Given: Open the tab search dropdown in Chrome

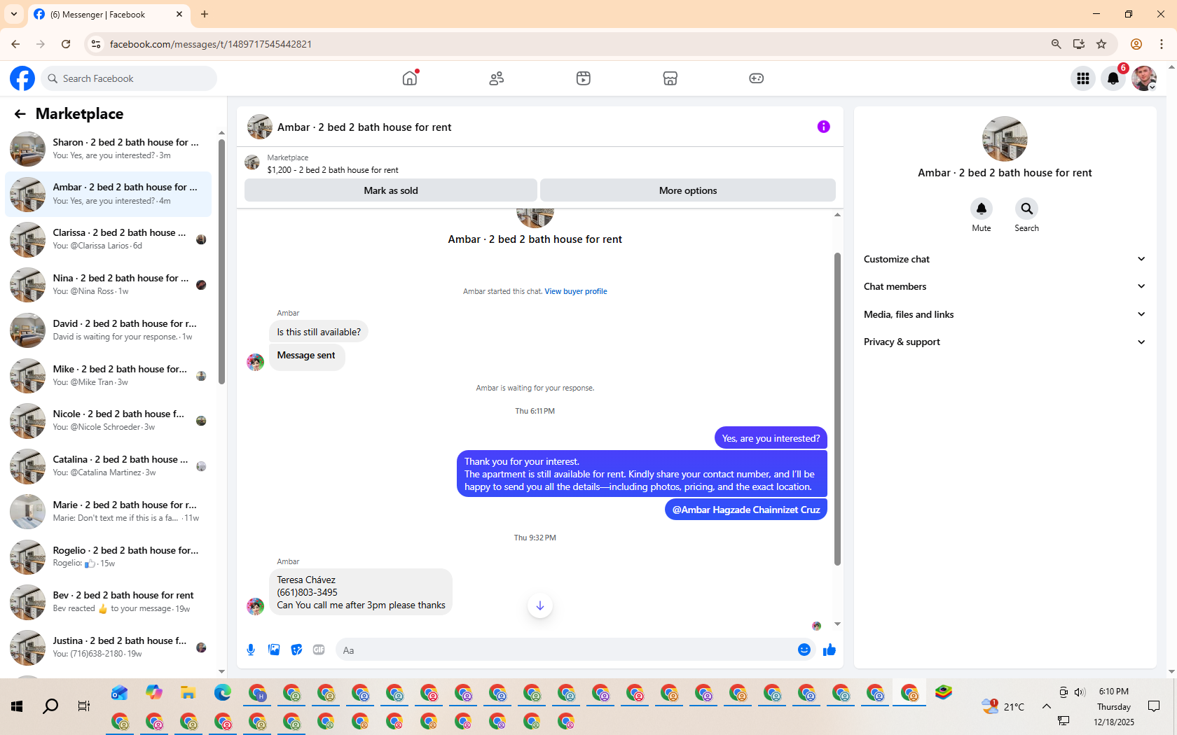Looking at the screenshot, I should pos(14,14).
